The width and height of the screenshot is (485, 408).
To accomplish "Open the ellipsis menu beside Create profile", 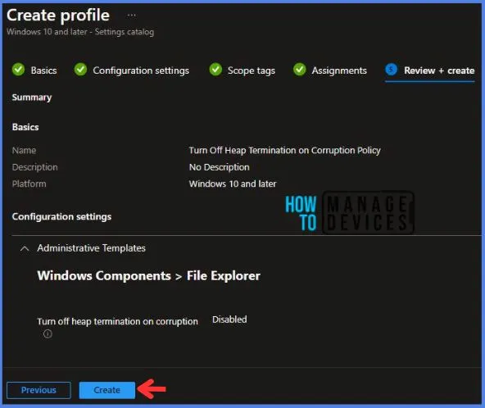I will point(131,15).
